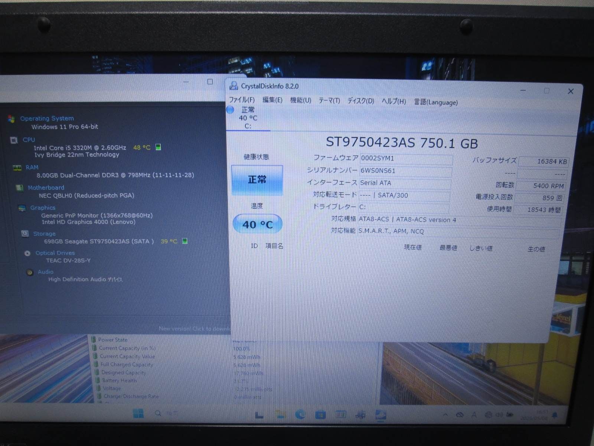
Task: Select the Designed Capacity row
Action: click(124, 372)
